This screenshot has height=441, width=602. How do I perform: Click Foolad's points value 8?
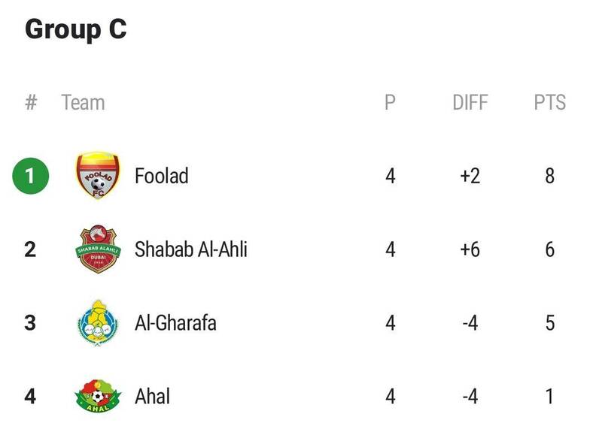tap(550, 176)
